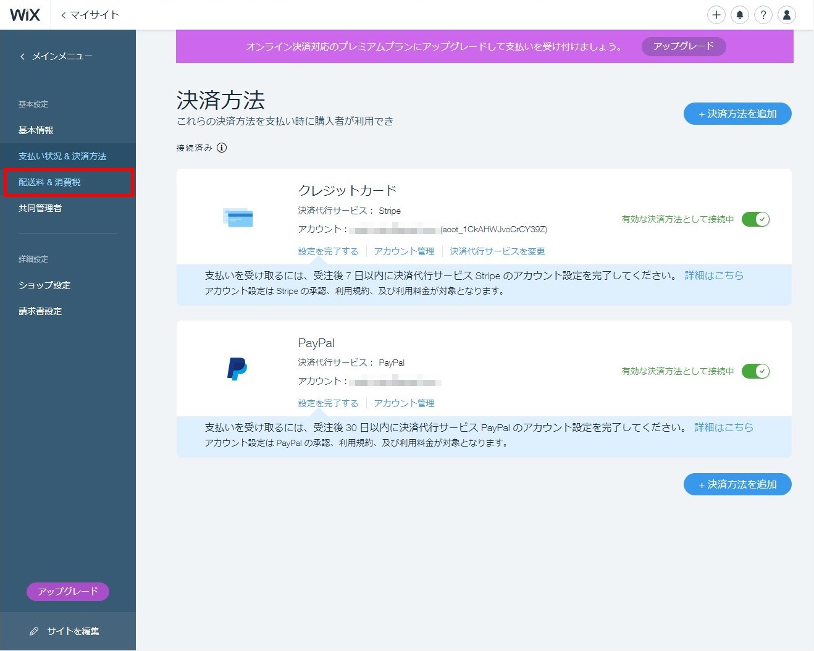Screen dimensions: 814x651
Task: Open 配送料 & 消費税 in sidebar
Action: [50, 182]
